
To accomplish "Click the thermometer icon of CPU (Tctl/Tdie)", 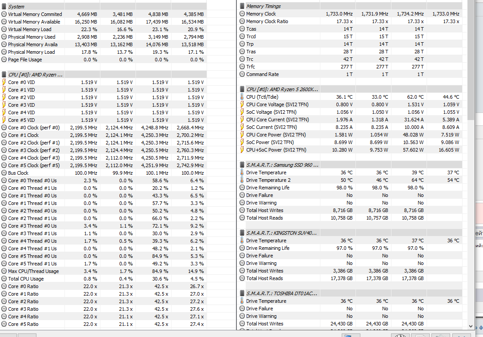I will pyautogui.click(x=242, y=97).
